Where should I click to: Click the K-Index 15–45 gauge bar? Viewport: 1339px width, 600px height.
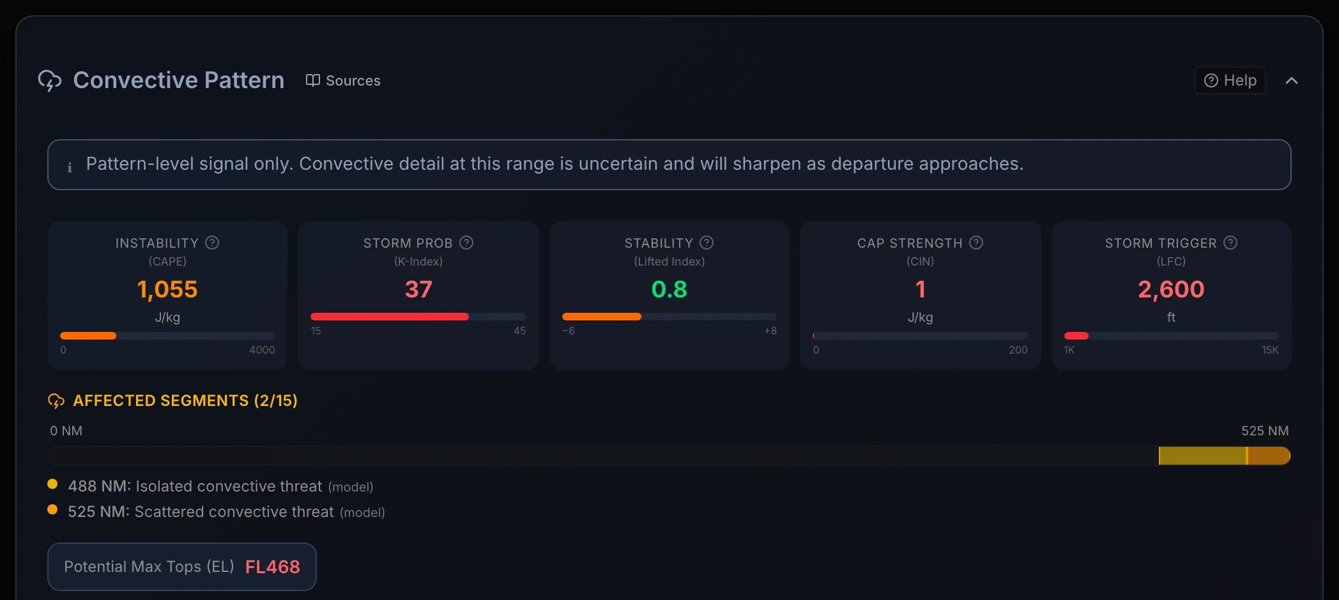(x=418, y=317)
